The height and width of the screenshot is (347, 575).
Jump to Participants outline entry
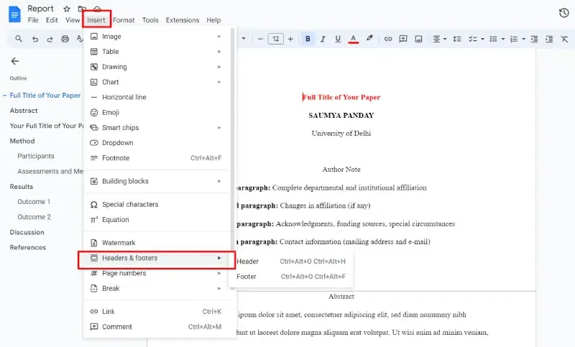(x=36, y=156)
